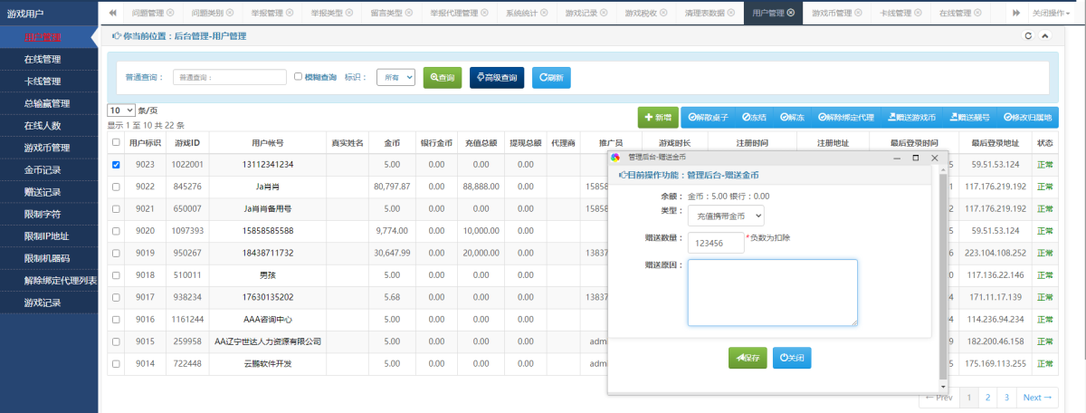Check the checkbox for user 9022
The image size is (1086, 413).
[115, 187]
